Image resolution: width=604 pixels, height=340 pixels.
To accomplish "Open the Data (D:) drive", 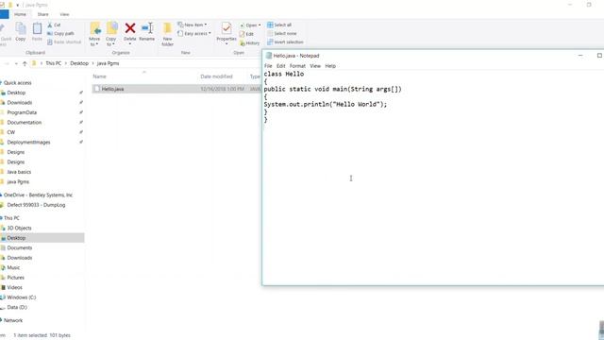I will pyautogui.click(x=17, y=307).
